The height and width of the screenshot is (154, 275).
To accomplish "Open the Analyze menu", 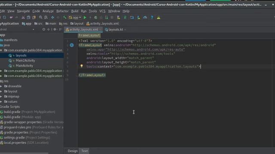I will tap(48, 11).
